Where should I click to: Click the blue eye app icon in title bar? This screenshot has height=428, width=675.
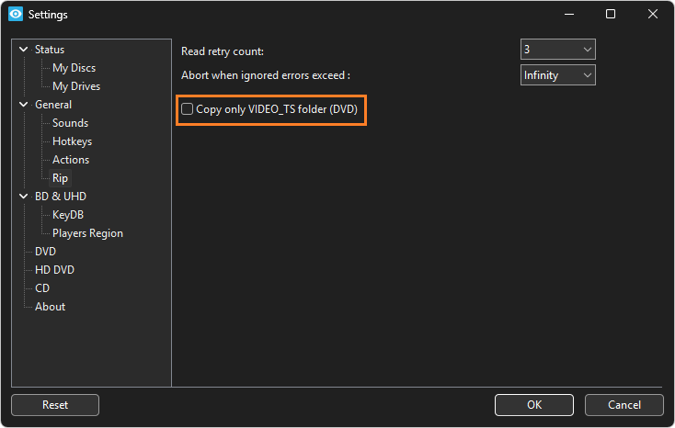click(x=16, y=14)
